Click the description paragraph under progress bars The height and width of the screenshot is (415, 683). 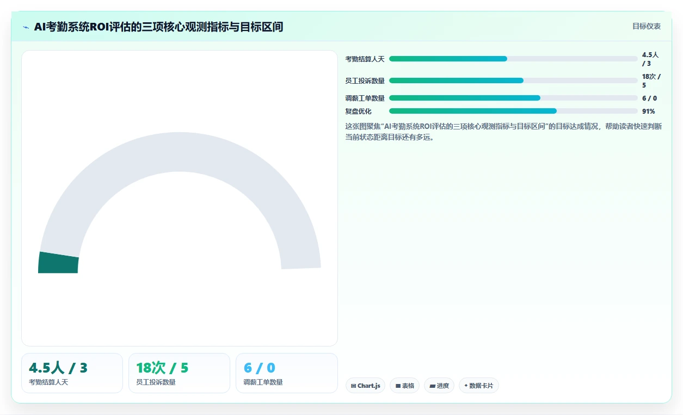point(503,131)
